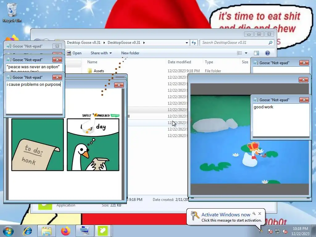Viewport: 316px width, 237px height.
Task: Click the Action Center flag tray icon
Action: coord(270,231)
